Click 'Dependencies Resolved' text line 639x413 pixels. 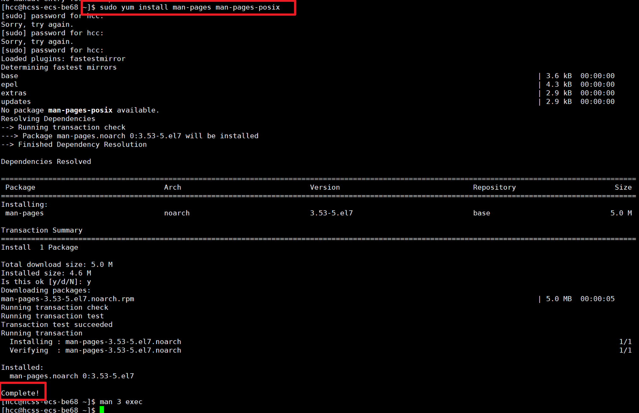pyautogui.click(x=46, y=162)
